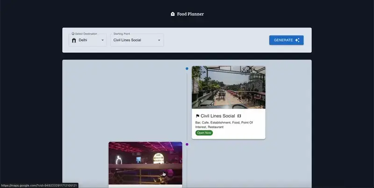Open the neon-lit bar photo card
The image size is (374, 188).
(145, 163)
